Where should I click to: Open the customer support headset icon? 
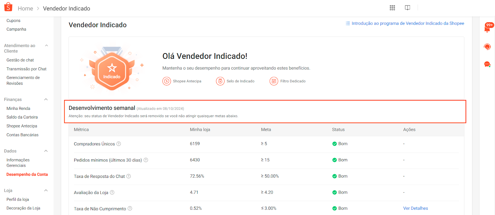point(487,47)
